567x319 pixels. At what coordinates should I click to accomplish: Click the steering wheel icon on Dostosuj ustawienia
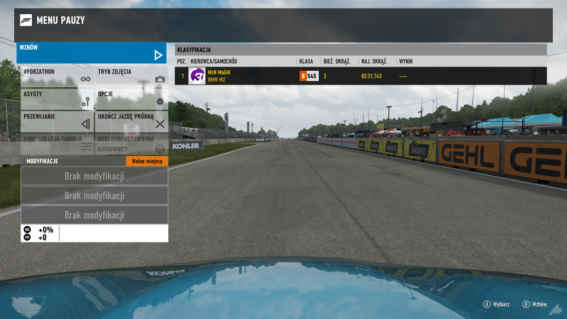(160, 149)
